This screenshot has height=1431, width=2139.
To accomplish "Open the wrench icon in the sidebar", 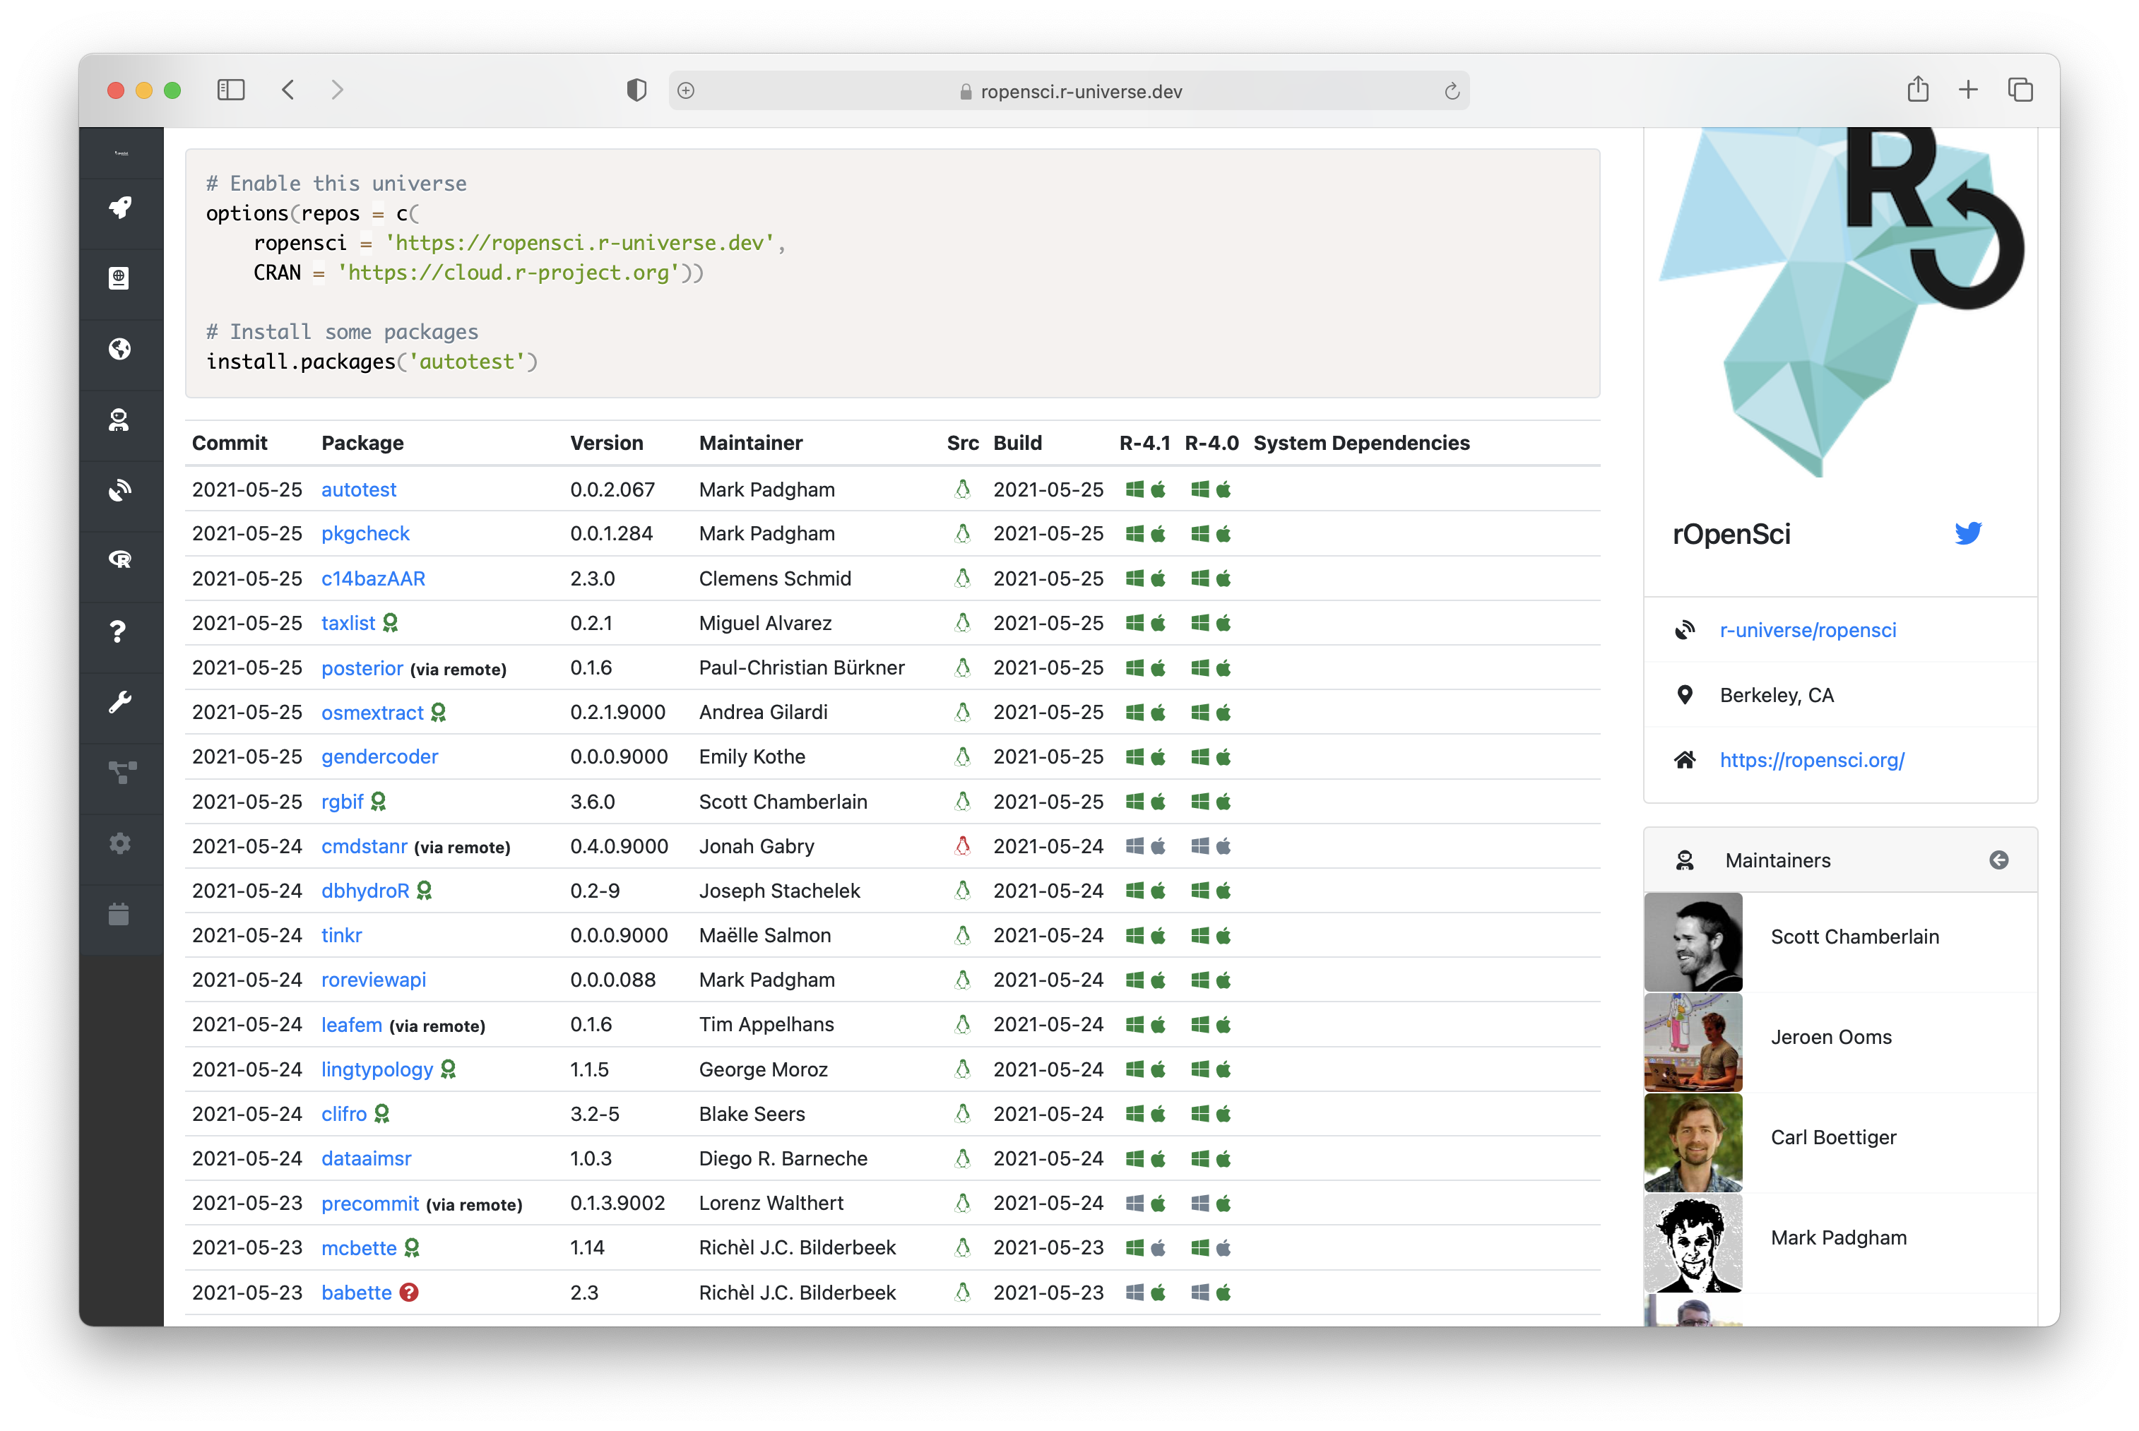I will (x=119, y=702).
